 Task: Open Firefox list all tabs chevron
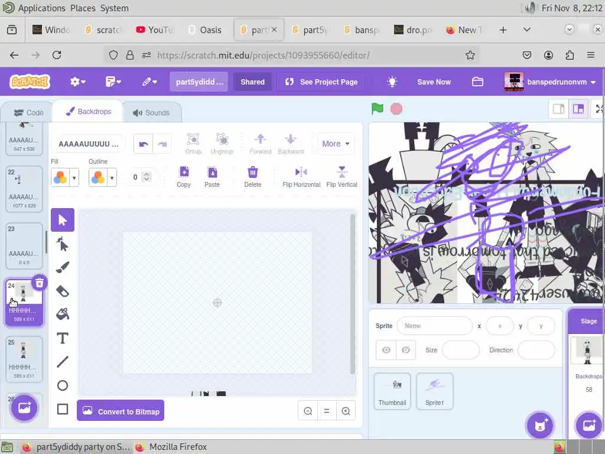526,30
